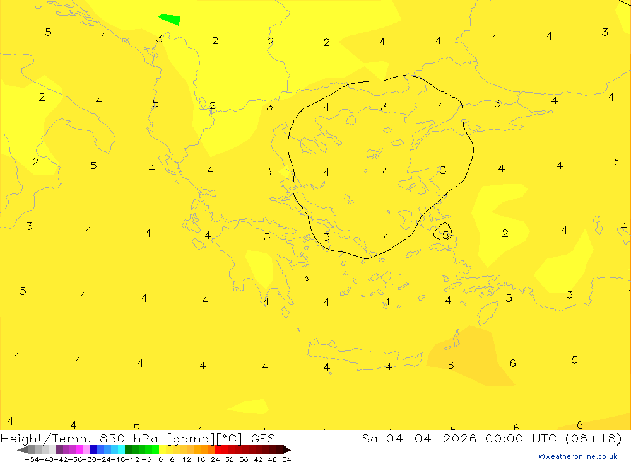Click the red legend swatch above label 24

[218, 450]
